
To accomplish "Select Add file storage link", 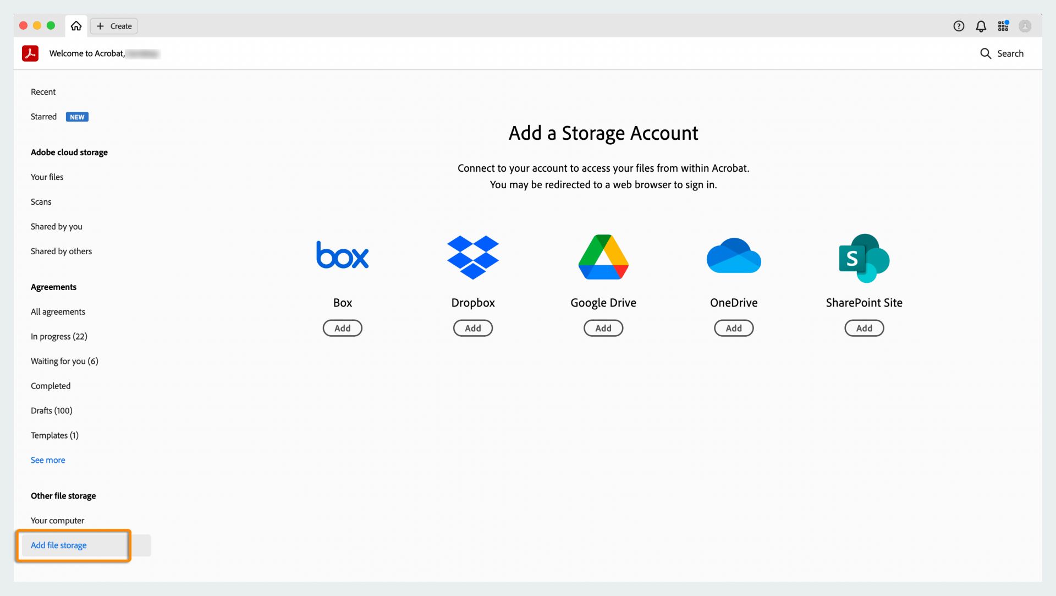I will coord(59,545).
